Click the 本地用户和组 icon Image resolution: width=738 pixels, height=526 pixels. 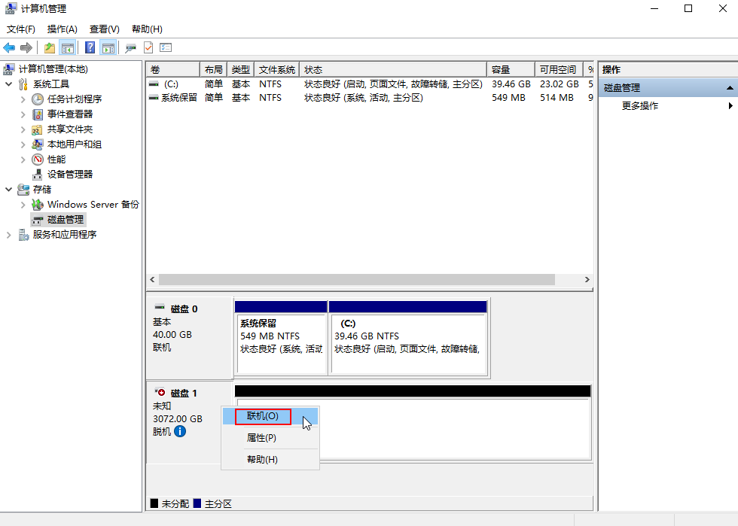[38, 144]
